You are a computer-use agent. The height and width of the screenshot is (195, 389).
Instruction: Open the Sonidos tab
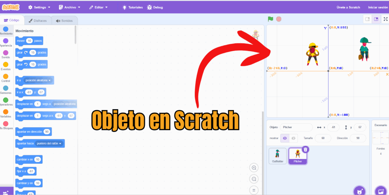pyautogui.click(x=65, y=20)
